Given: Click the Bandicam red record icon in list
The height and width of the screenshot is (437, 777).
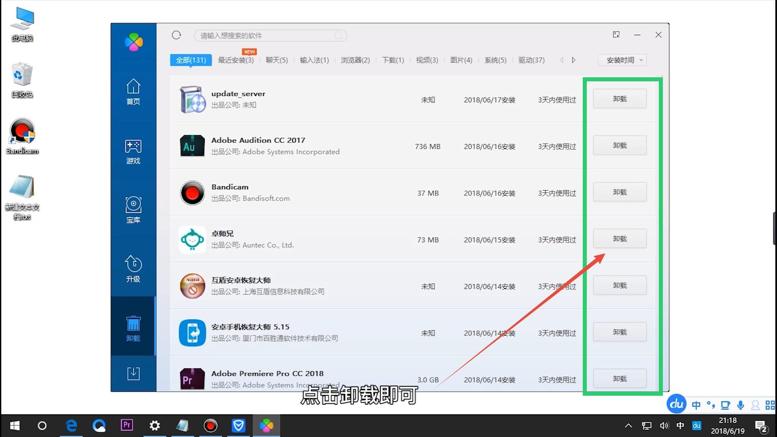Looking at the screenshot, I should 192,193.
